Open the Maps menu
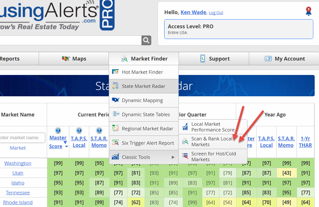 (74, 59)
